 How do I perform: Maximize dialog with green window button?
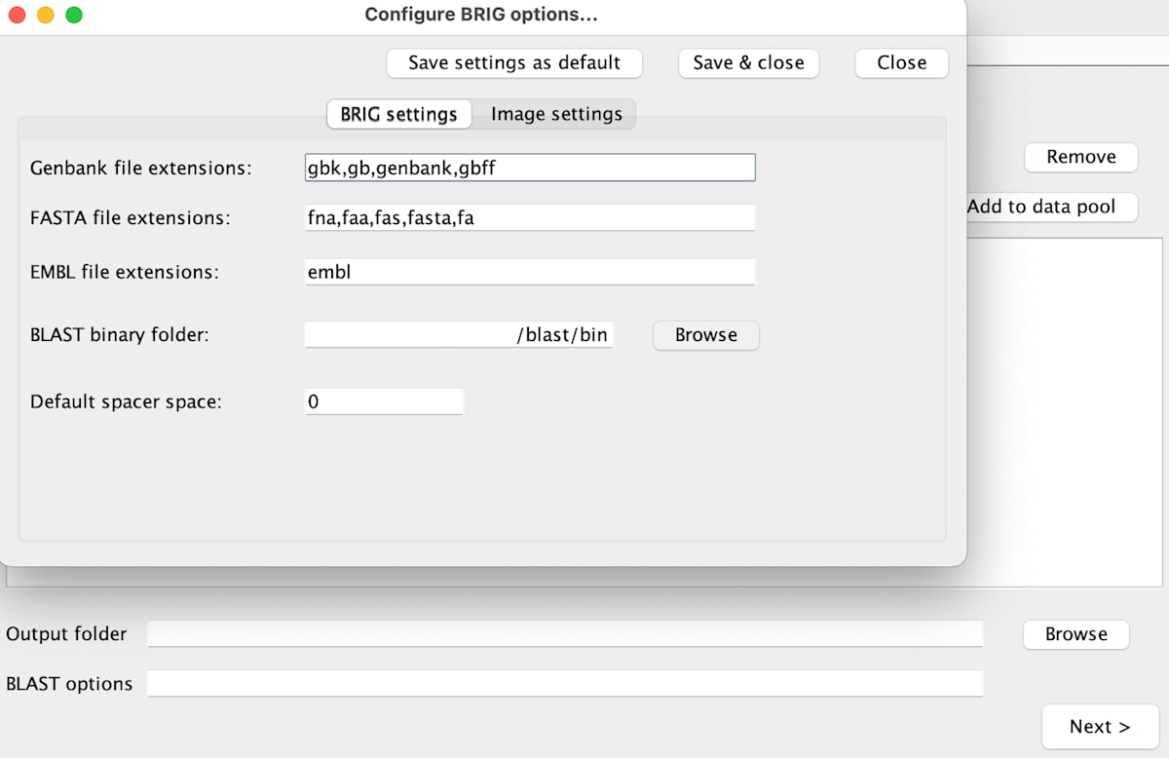coord(73,15)
